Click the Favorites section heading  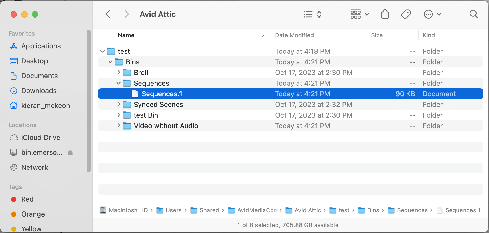[22, 34]
